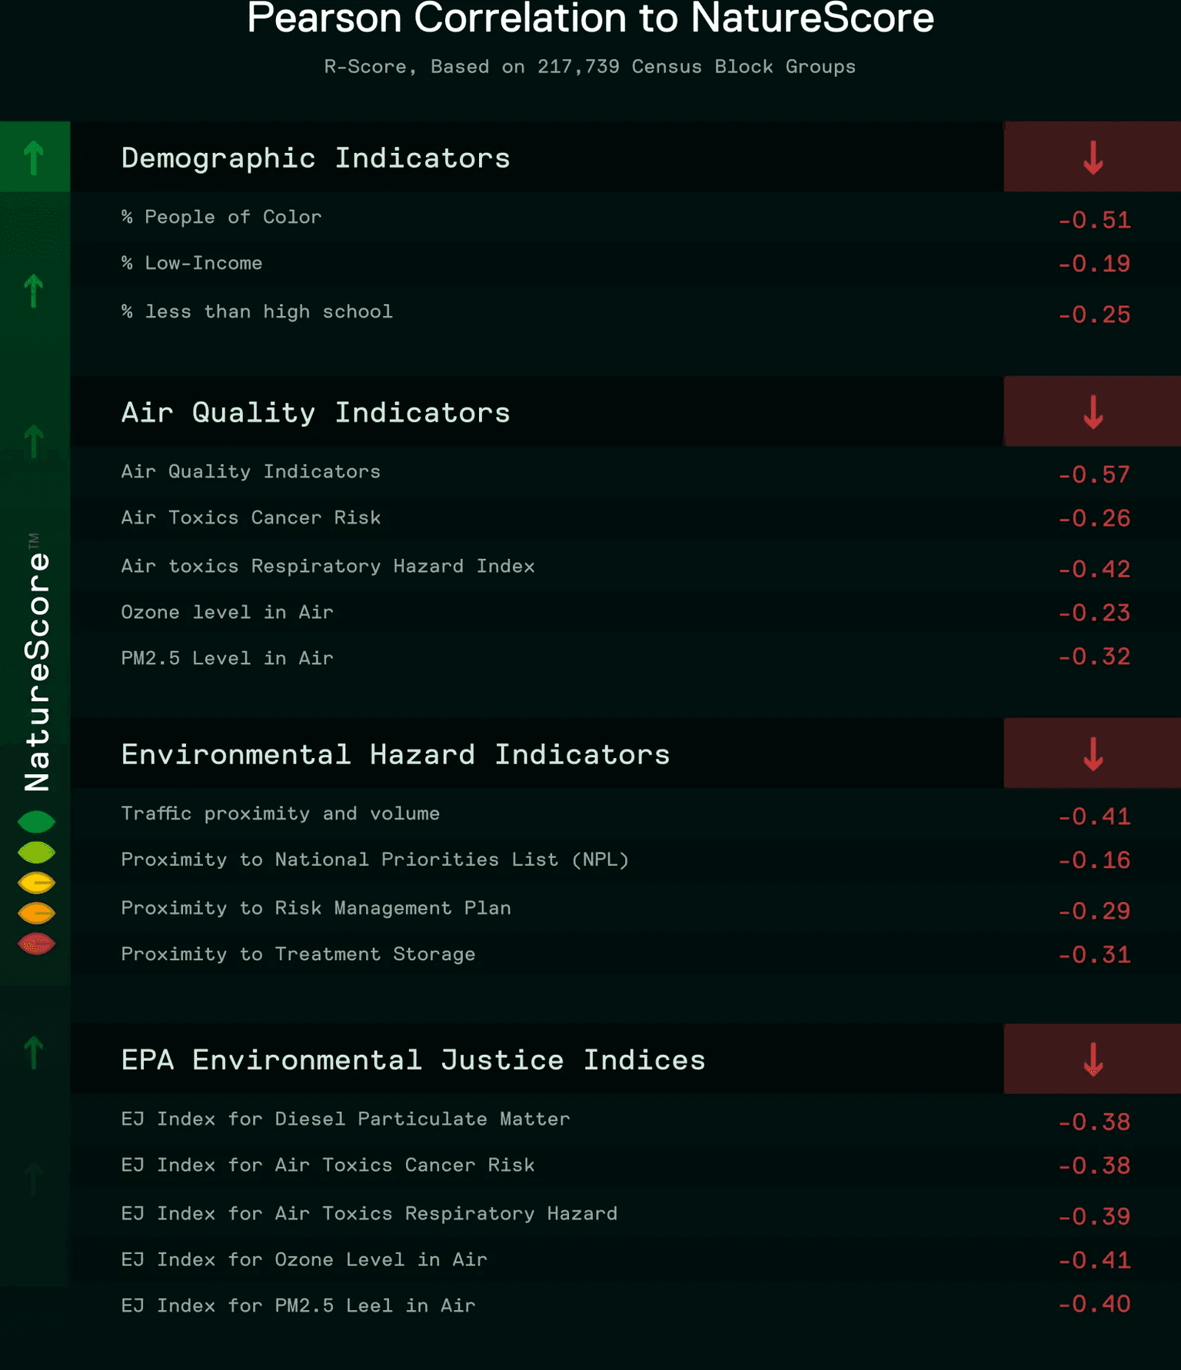Screen dimensions: 1181x1370
Task: Click Proximity to Treatment Storage label
Action: click(298, 954)
